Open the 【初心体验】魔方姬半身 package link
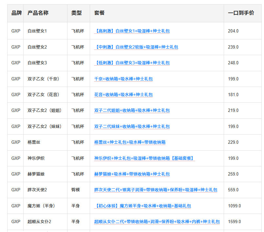 142,206
